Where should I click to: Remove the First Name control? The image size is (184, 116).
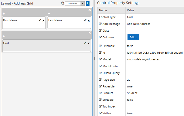coord(43,21)
